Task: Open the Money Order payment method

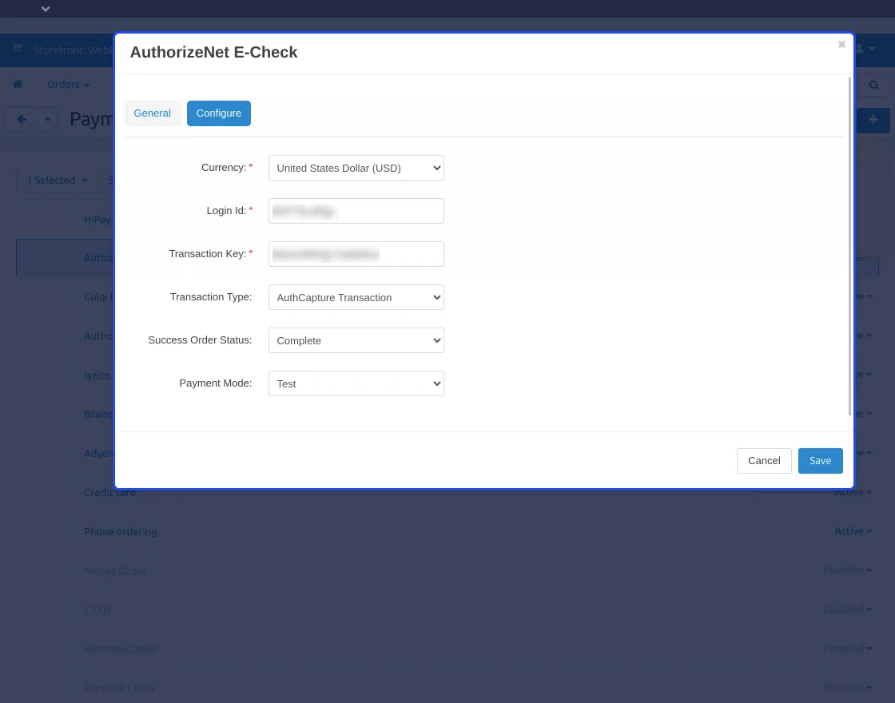Action: (x=115, y=570)
